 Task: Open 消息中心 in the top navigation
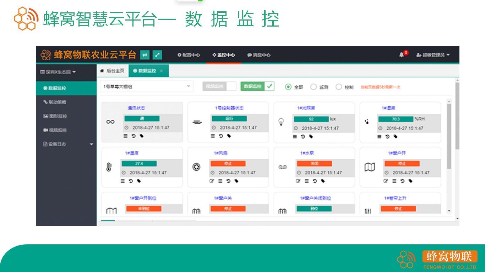click(259, 55)
